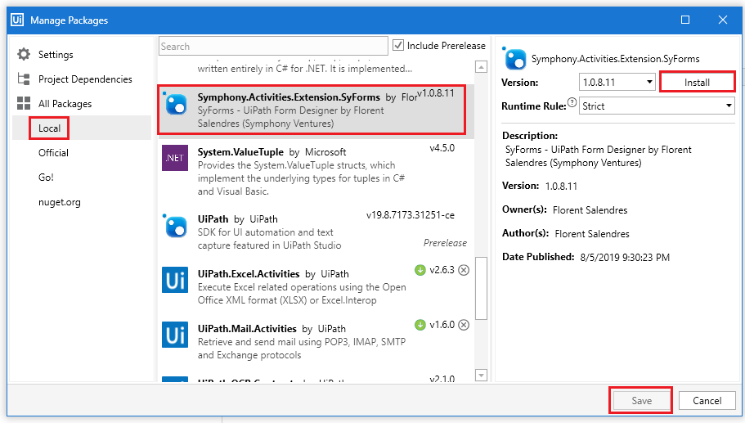Click the Project Dependencies tree icon

click(x=24, y=79)
